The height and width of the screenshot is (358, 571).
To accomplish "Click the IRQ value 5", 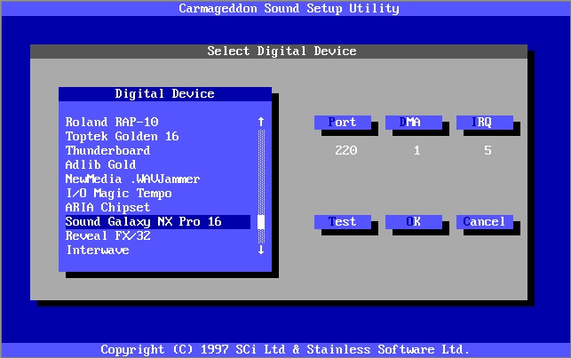I will 488,150.
